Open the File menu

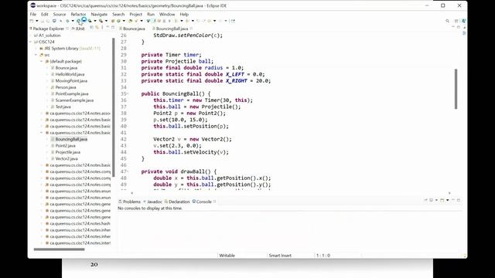click(x=32, y=14)
